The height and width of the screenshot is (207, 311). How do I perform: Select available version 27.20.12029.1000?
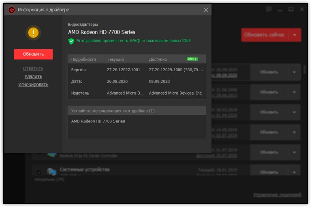pos(176,70)
